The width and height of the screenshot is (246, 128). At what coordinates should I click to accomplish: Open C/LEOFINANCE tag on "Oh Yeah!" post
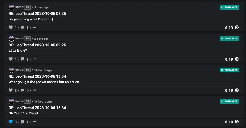[x=229, y=101]
